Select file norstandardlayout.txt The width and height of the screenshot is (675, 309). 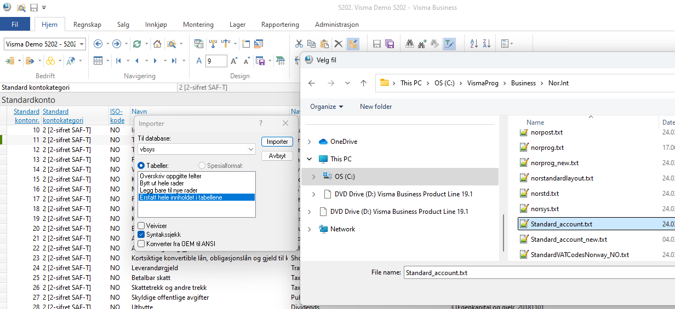562,178
